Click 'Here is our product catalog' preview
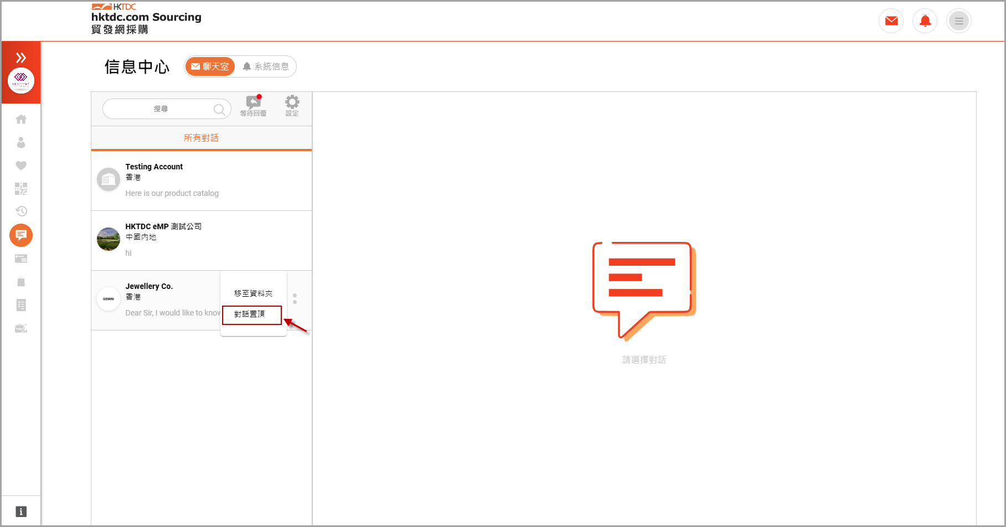1006x527 pixels. [x=172, y=193]
